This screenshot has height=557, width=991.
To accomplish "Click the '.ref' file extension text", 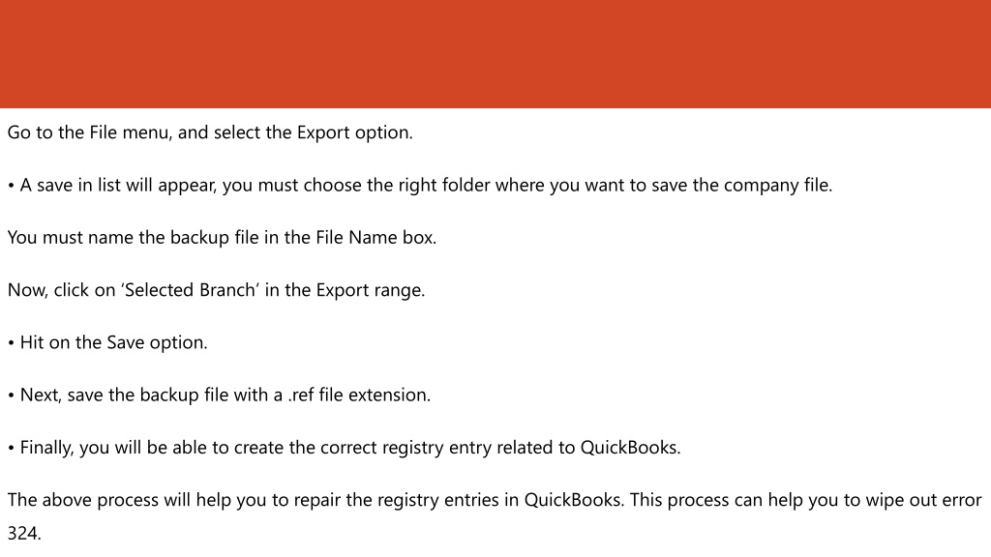I will [x=301, y=395].
